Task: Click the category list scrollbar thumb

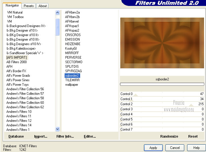Action: (x=57, y=27)
